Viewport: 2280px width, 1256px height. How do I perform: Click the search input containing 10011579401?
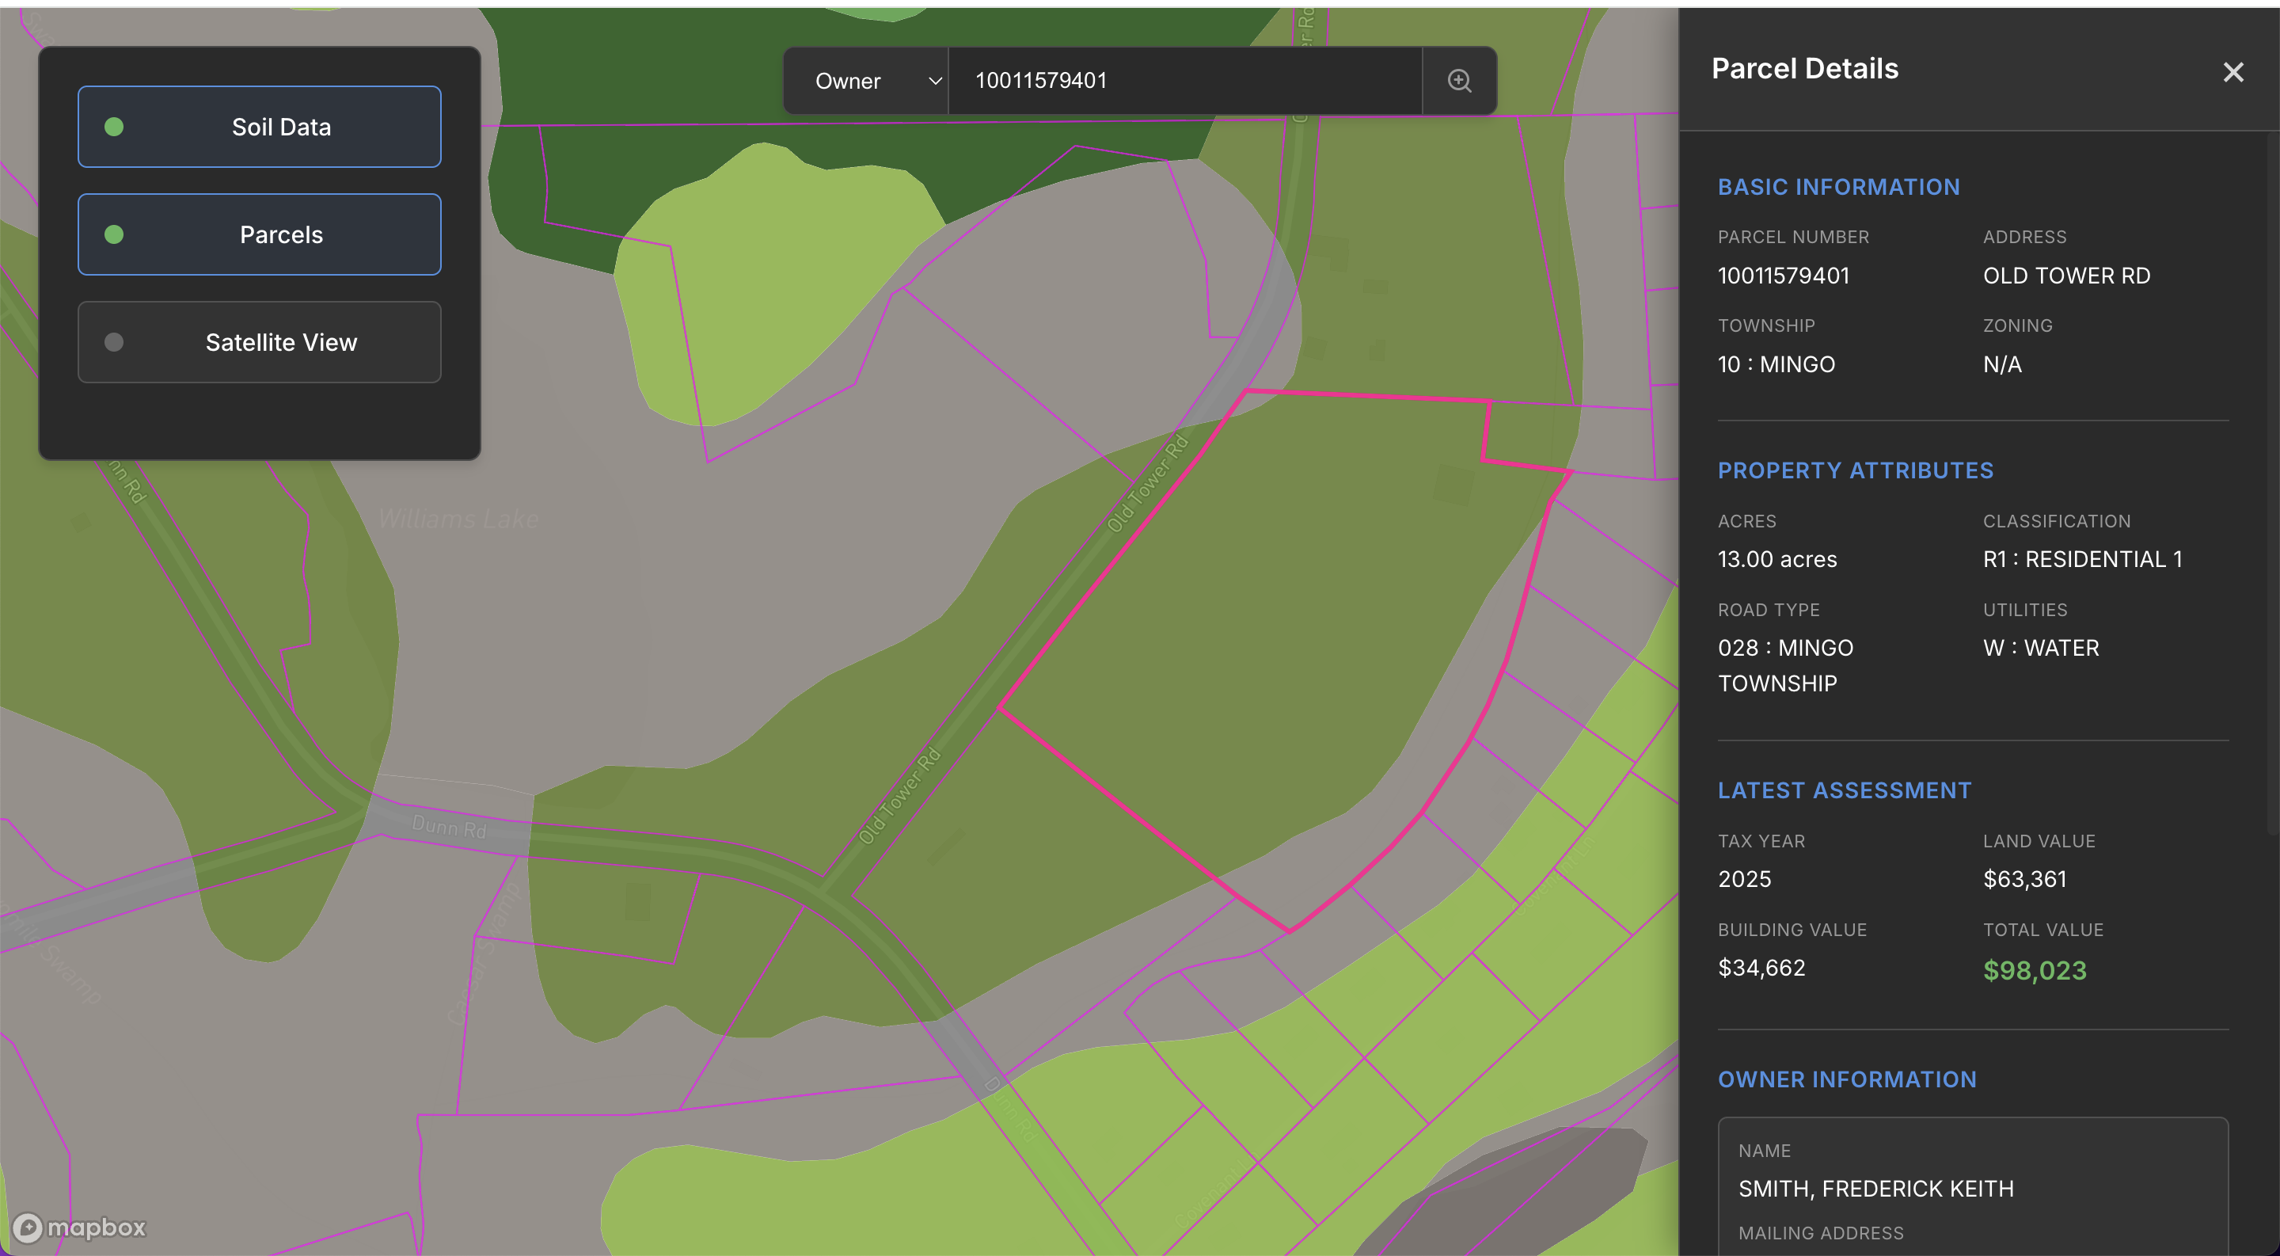[x=1184, y=81]
